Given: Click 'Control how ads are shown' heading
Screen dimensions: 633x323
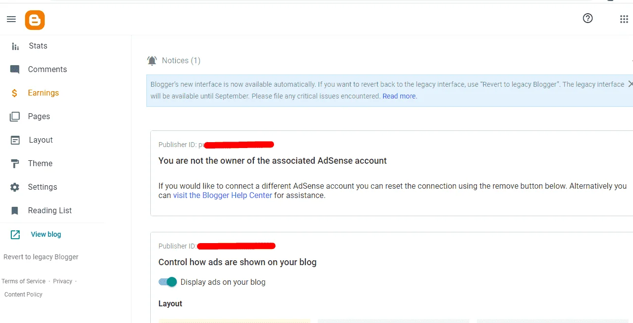Looking at the screenshot, I should 237,262.
